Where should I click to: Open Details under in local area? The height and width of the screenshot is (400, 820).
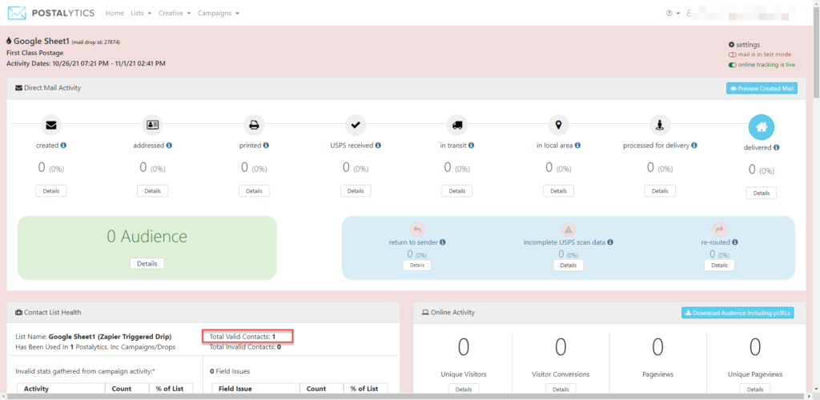[x=558, y=191]
